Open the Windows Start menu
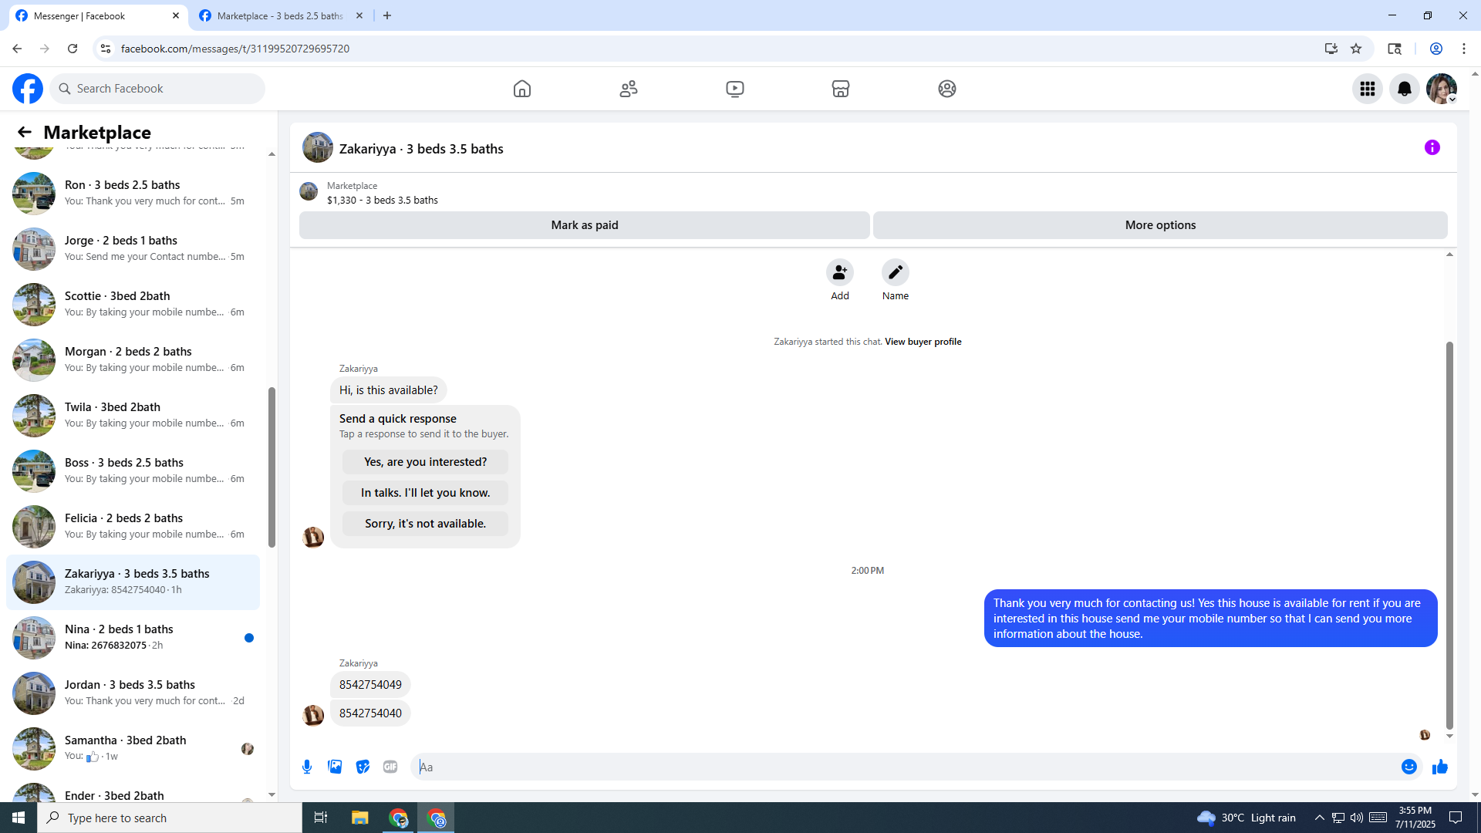 click(x=19, y=818)
